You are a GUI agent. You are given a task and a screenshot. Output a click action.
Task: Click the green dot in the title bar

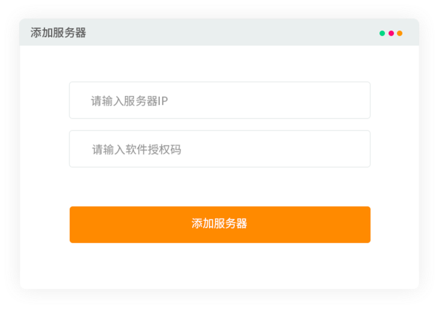[382, 34]
